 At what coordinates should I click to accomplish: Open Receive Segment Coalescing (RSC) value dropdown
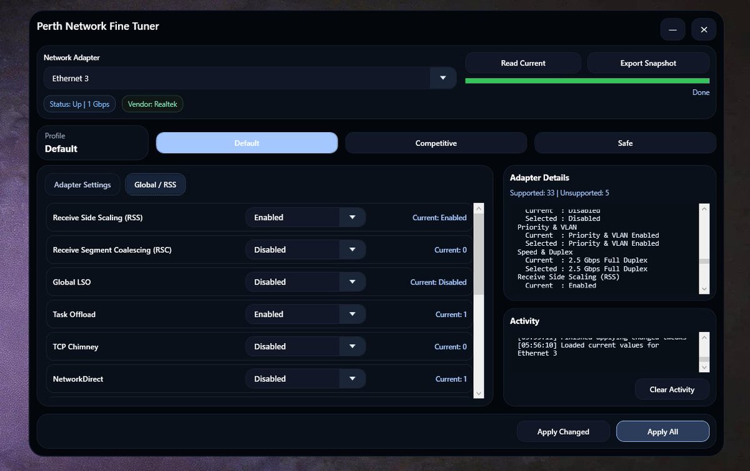tap(306, 250)
